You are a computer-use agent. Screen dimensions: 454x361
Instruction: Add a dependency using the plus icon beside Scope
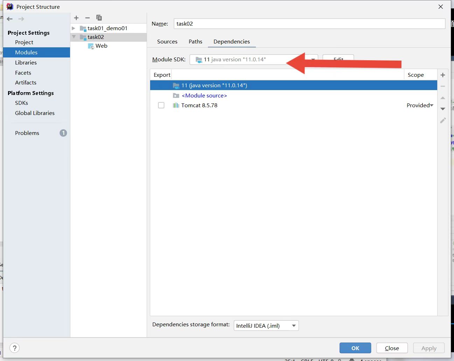(x=443, y=75)
